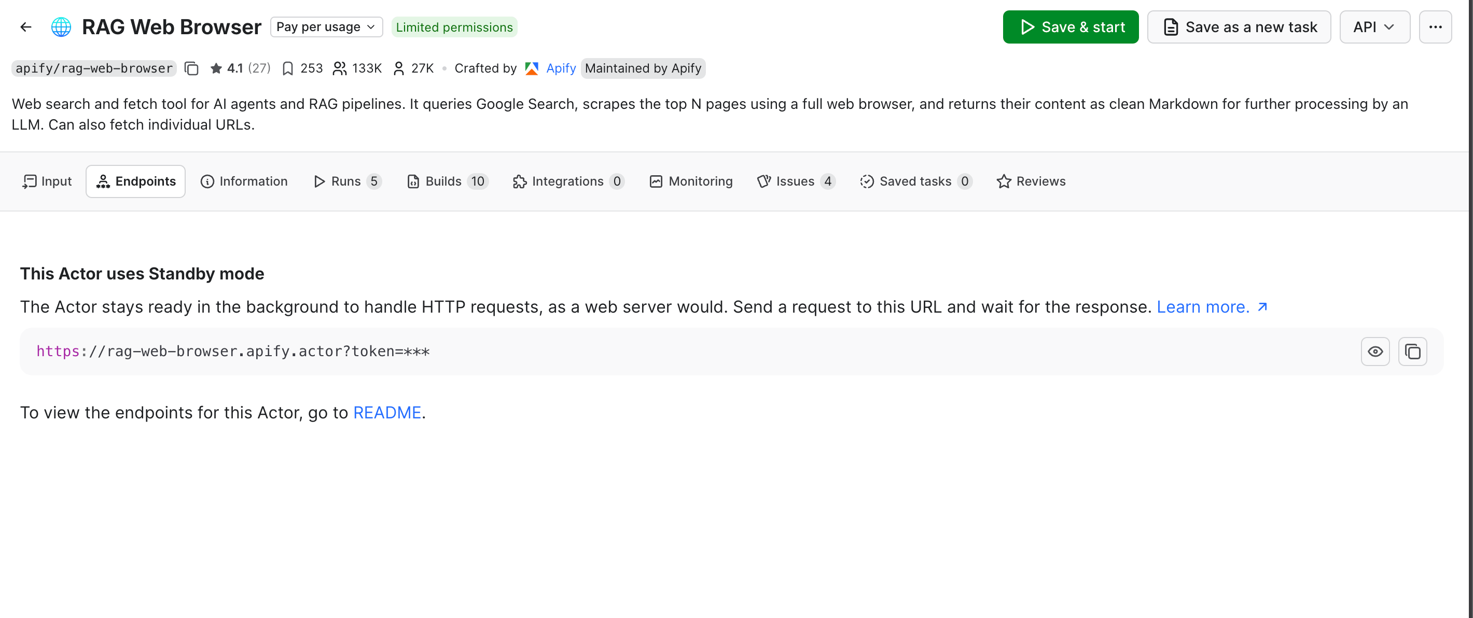
Task: Open the Reviews tab
Action: tap(1031, 181)
